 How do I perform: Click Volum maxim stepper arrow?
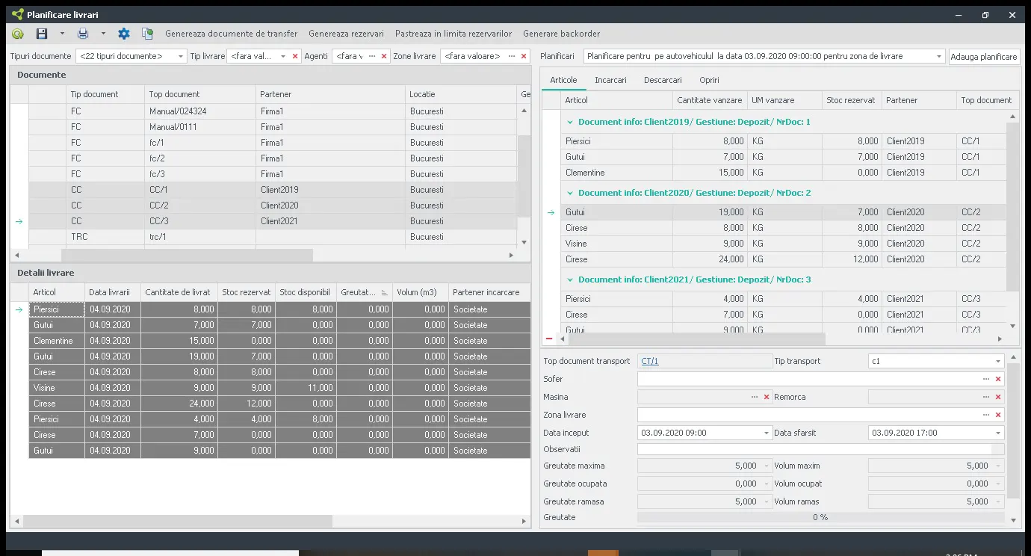[998, 466]
